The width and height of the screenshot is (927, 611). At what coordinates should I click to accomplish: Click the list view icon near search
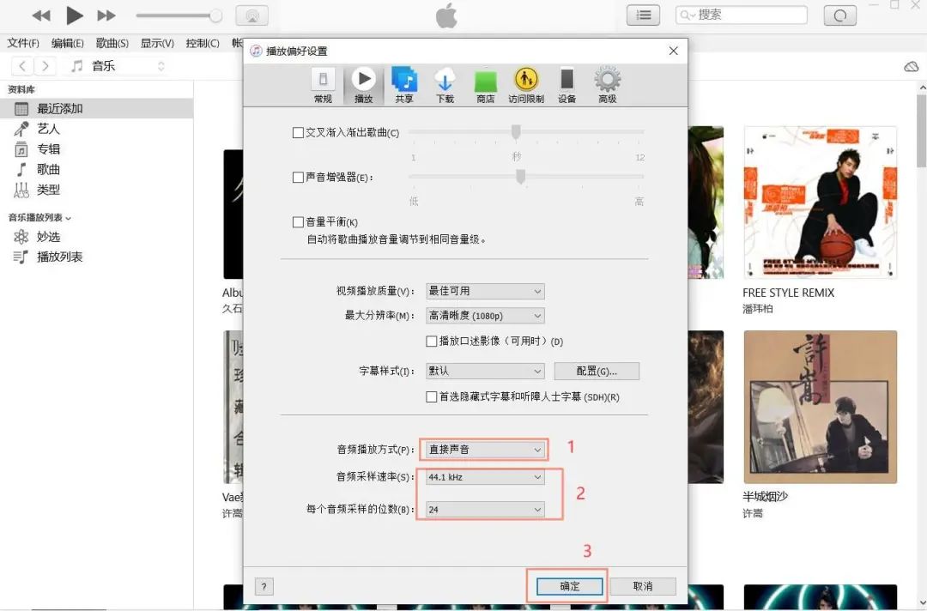point(643,15)
